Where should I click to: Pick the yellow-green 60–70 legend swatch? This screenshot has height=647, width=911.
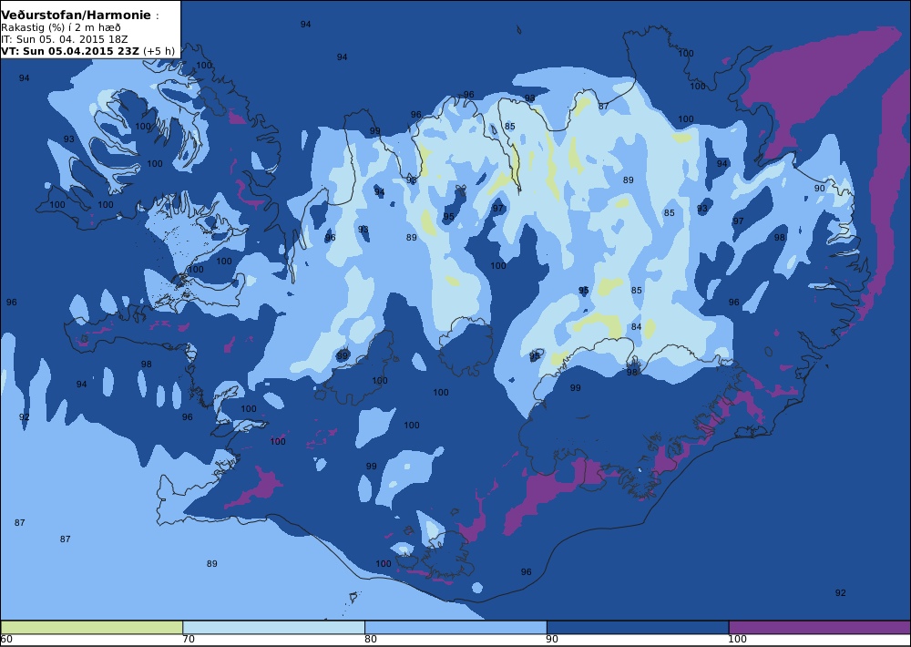[x=92, y=627]
